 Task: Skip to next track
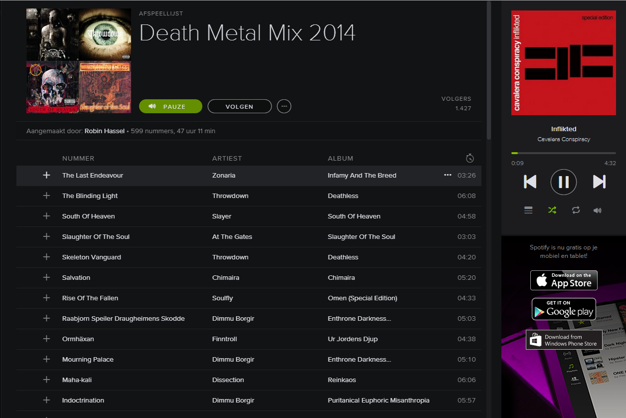(599, 182)
